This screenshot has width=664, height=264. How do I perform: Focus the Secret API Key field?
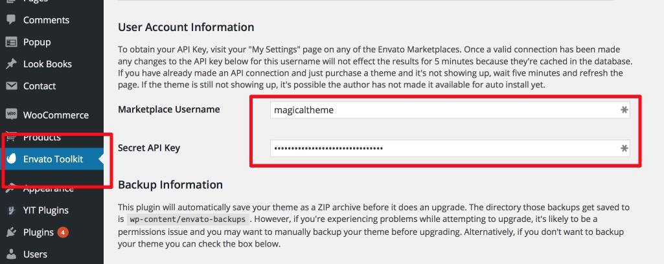[x=450, y=148]
